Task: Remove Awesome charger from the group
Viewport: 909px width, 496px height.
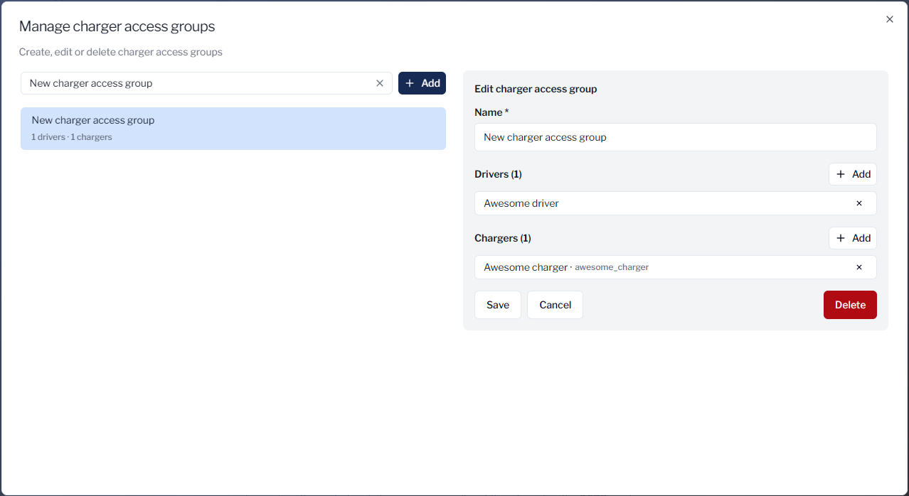Action: click(x=859, y=267)
